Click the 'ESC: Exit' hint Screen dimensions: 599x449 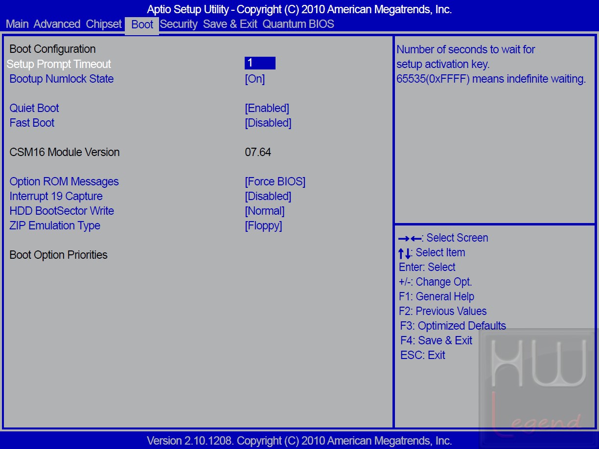423,355
